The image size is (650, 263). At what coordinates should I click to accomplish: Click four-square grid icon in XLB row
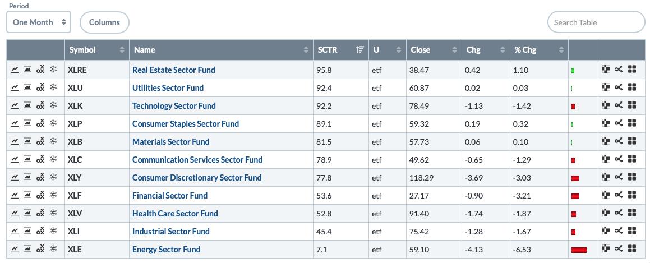pyautogui.click(x=632, y=141)
